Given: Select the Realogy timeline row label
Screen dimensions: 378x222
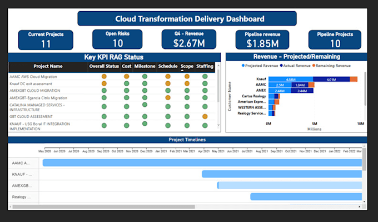Looking at the screenshot, I should 21,197.
